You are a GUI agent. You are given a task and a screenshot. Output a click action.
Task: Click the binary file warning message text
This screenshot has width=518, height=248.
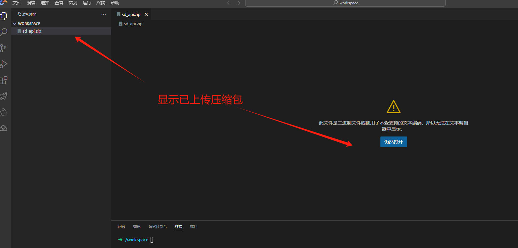[394, 126]
